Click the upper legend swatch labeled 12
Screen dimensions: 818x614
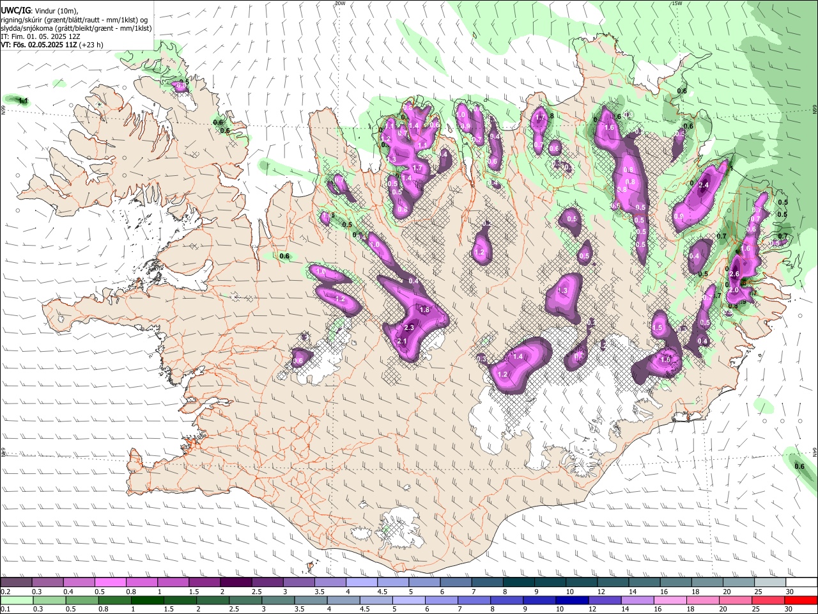[x=613, y=583]
